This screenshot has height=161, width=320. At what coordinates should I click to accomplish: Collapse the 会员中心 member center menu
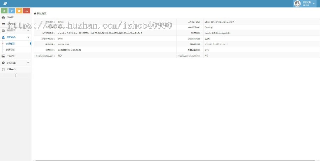click(28, 37)
